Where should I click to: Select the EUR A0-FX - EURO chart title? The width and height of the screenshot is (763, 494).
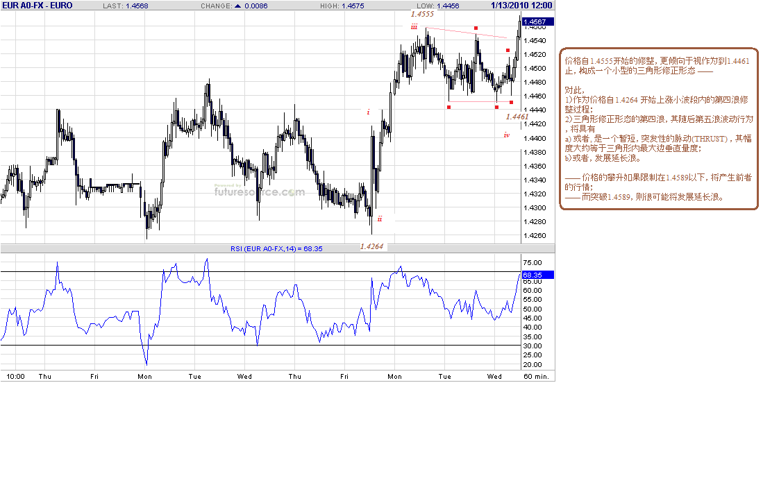(x=37, y=6)
